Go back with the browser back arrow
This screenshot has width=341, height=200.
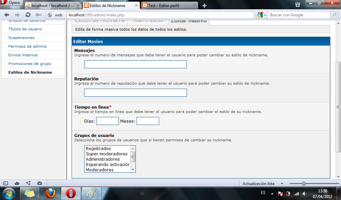coord(7,15)
